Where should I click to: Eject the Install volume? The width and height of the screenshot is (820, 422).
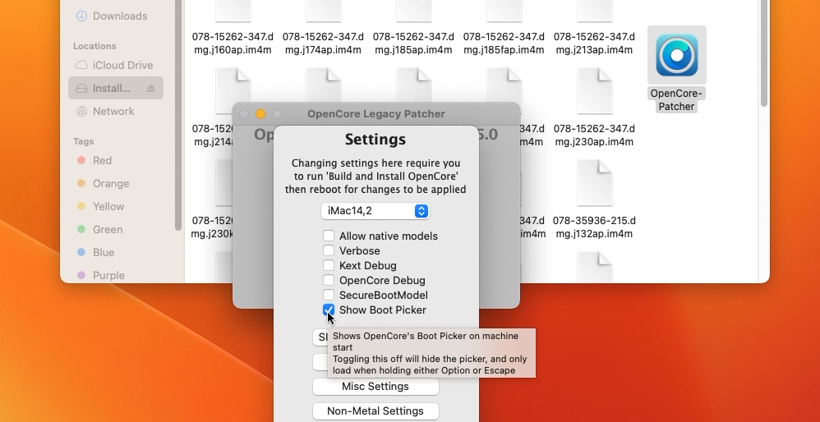[150, 89]
